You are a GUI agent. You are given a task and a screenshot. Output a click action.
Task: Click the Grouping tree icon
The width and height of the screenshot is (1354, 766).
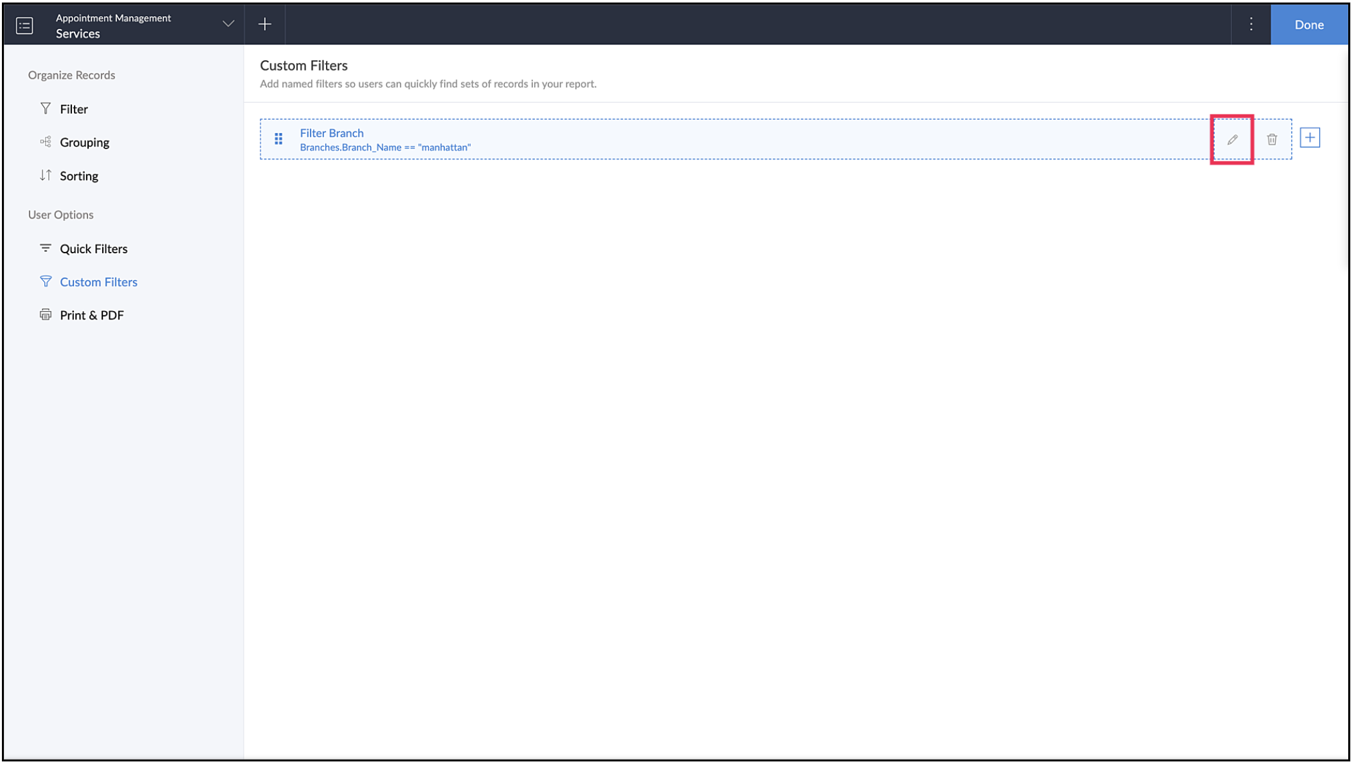pyautogui.click(x=46, y=142)
